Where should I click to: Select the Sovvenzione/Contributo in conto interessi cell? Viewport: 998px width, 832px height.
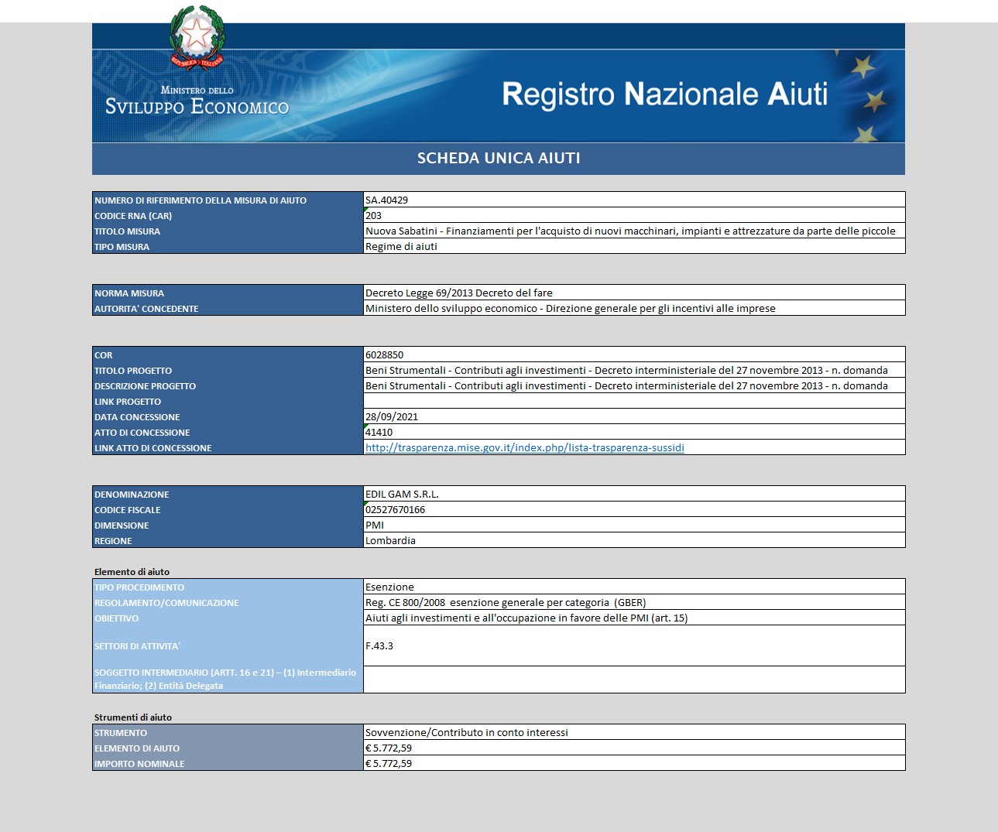point(634,732)
